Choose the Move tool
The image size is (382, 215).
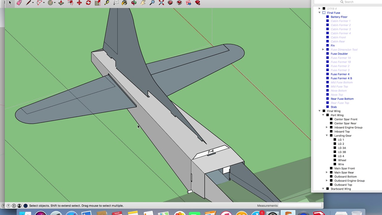click(x=79, y=3)
